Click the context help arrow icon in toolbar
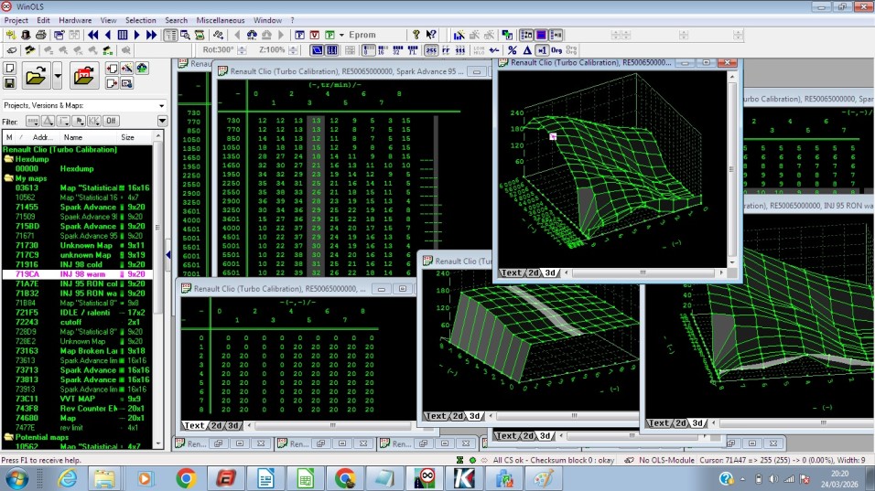Viewport: 875px width, 491px height. tap(431, 35)
